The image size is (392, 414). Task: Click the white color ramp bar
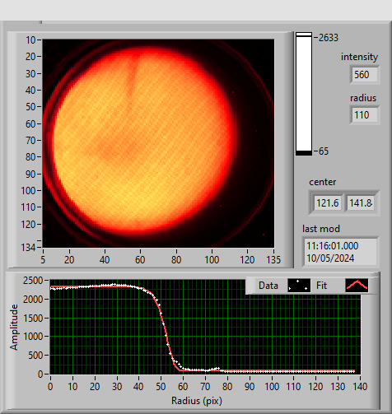(x=304, y=94)
